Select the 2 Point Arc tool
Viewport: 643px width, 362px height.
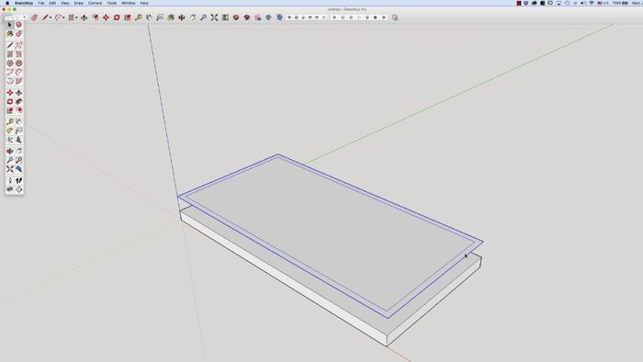coord(19,73)
